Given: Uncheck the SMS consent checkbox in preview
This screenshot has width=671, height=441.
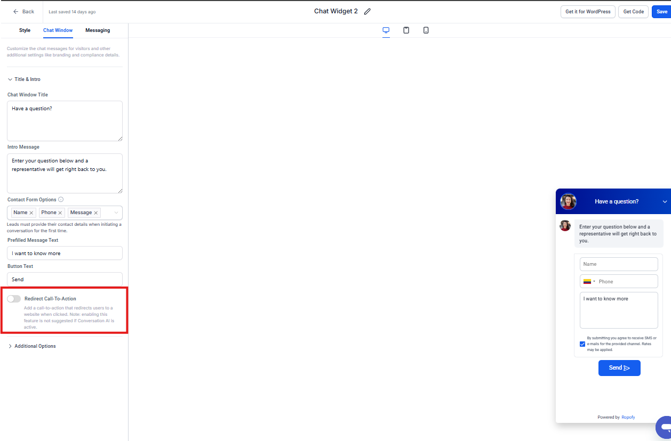Looking at the screenshot, I should tap(582, 344).
